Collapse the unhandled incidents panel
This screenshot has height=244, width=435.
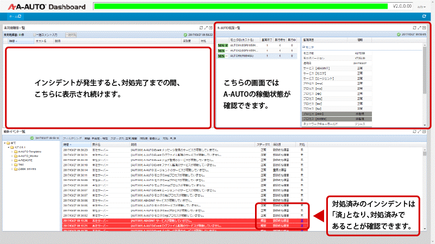tap(210, 28)
